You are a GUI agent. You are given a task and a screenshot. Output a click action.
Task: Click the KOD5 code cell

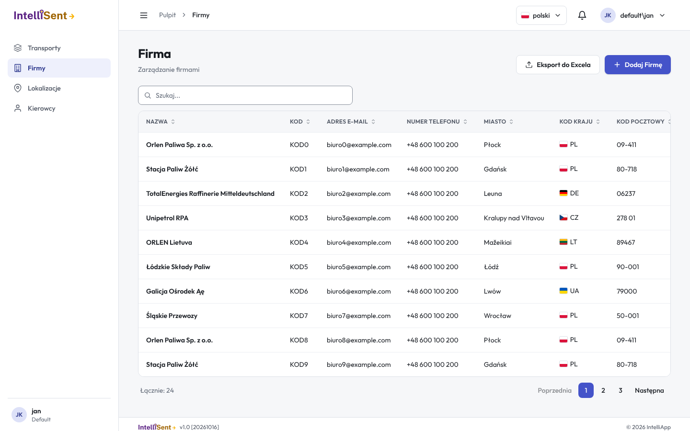299,267
